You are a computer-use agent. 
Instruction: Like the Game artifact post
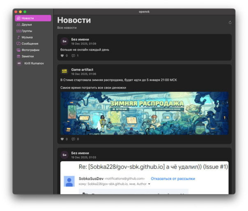62,139
